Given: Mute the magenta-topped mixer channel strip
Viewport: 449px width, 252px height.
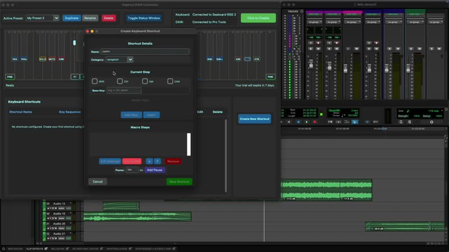Looking at the screenshot, I should 356,49.
